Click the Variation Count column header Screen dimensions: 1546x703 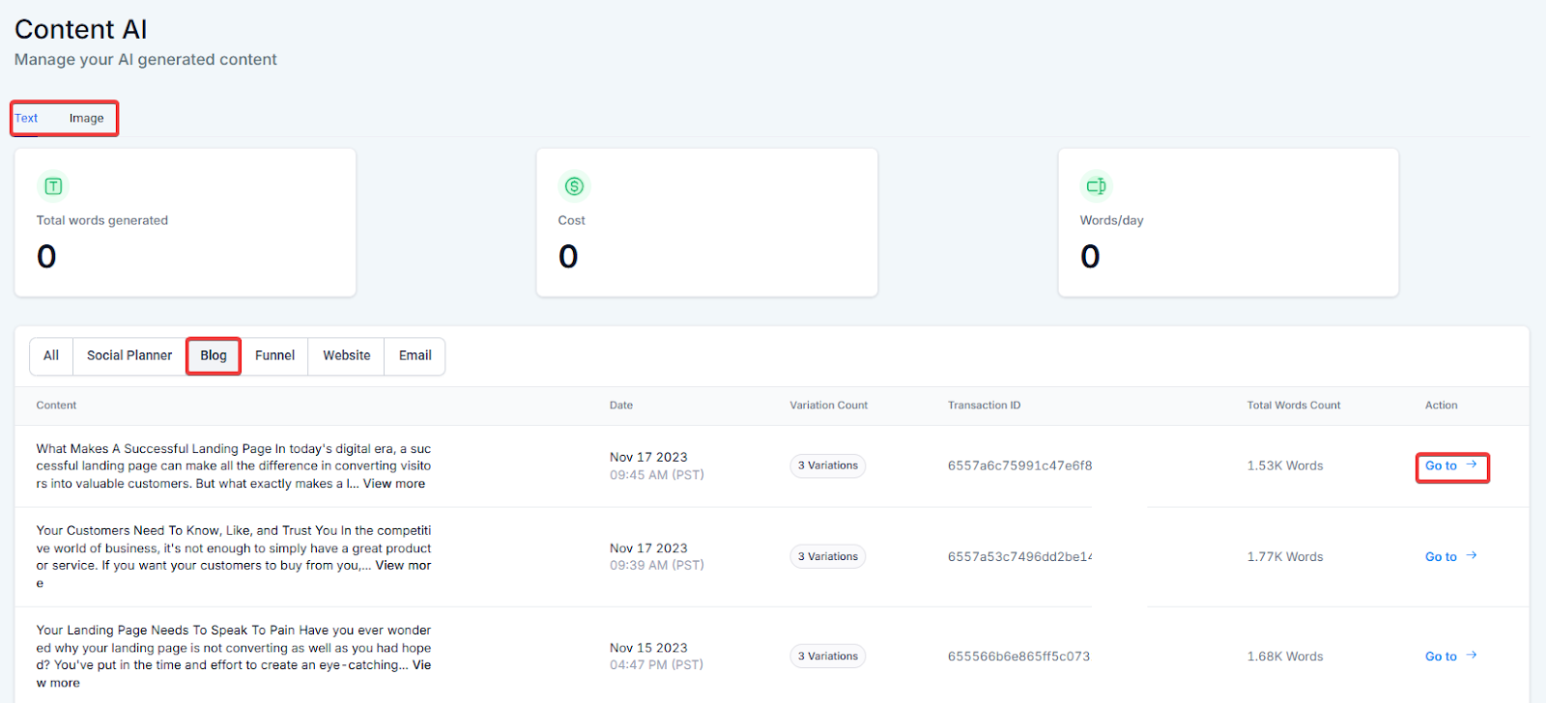point(829,406)
